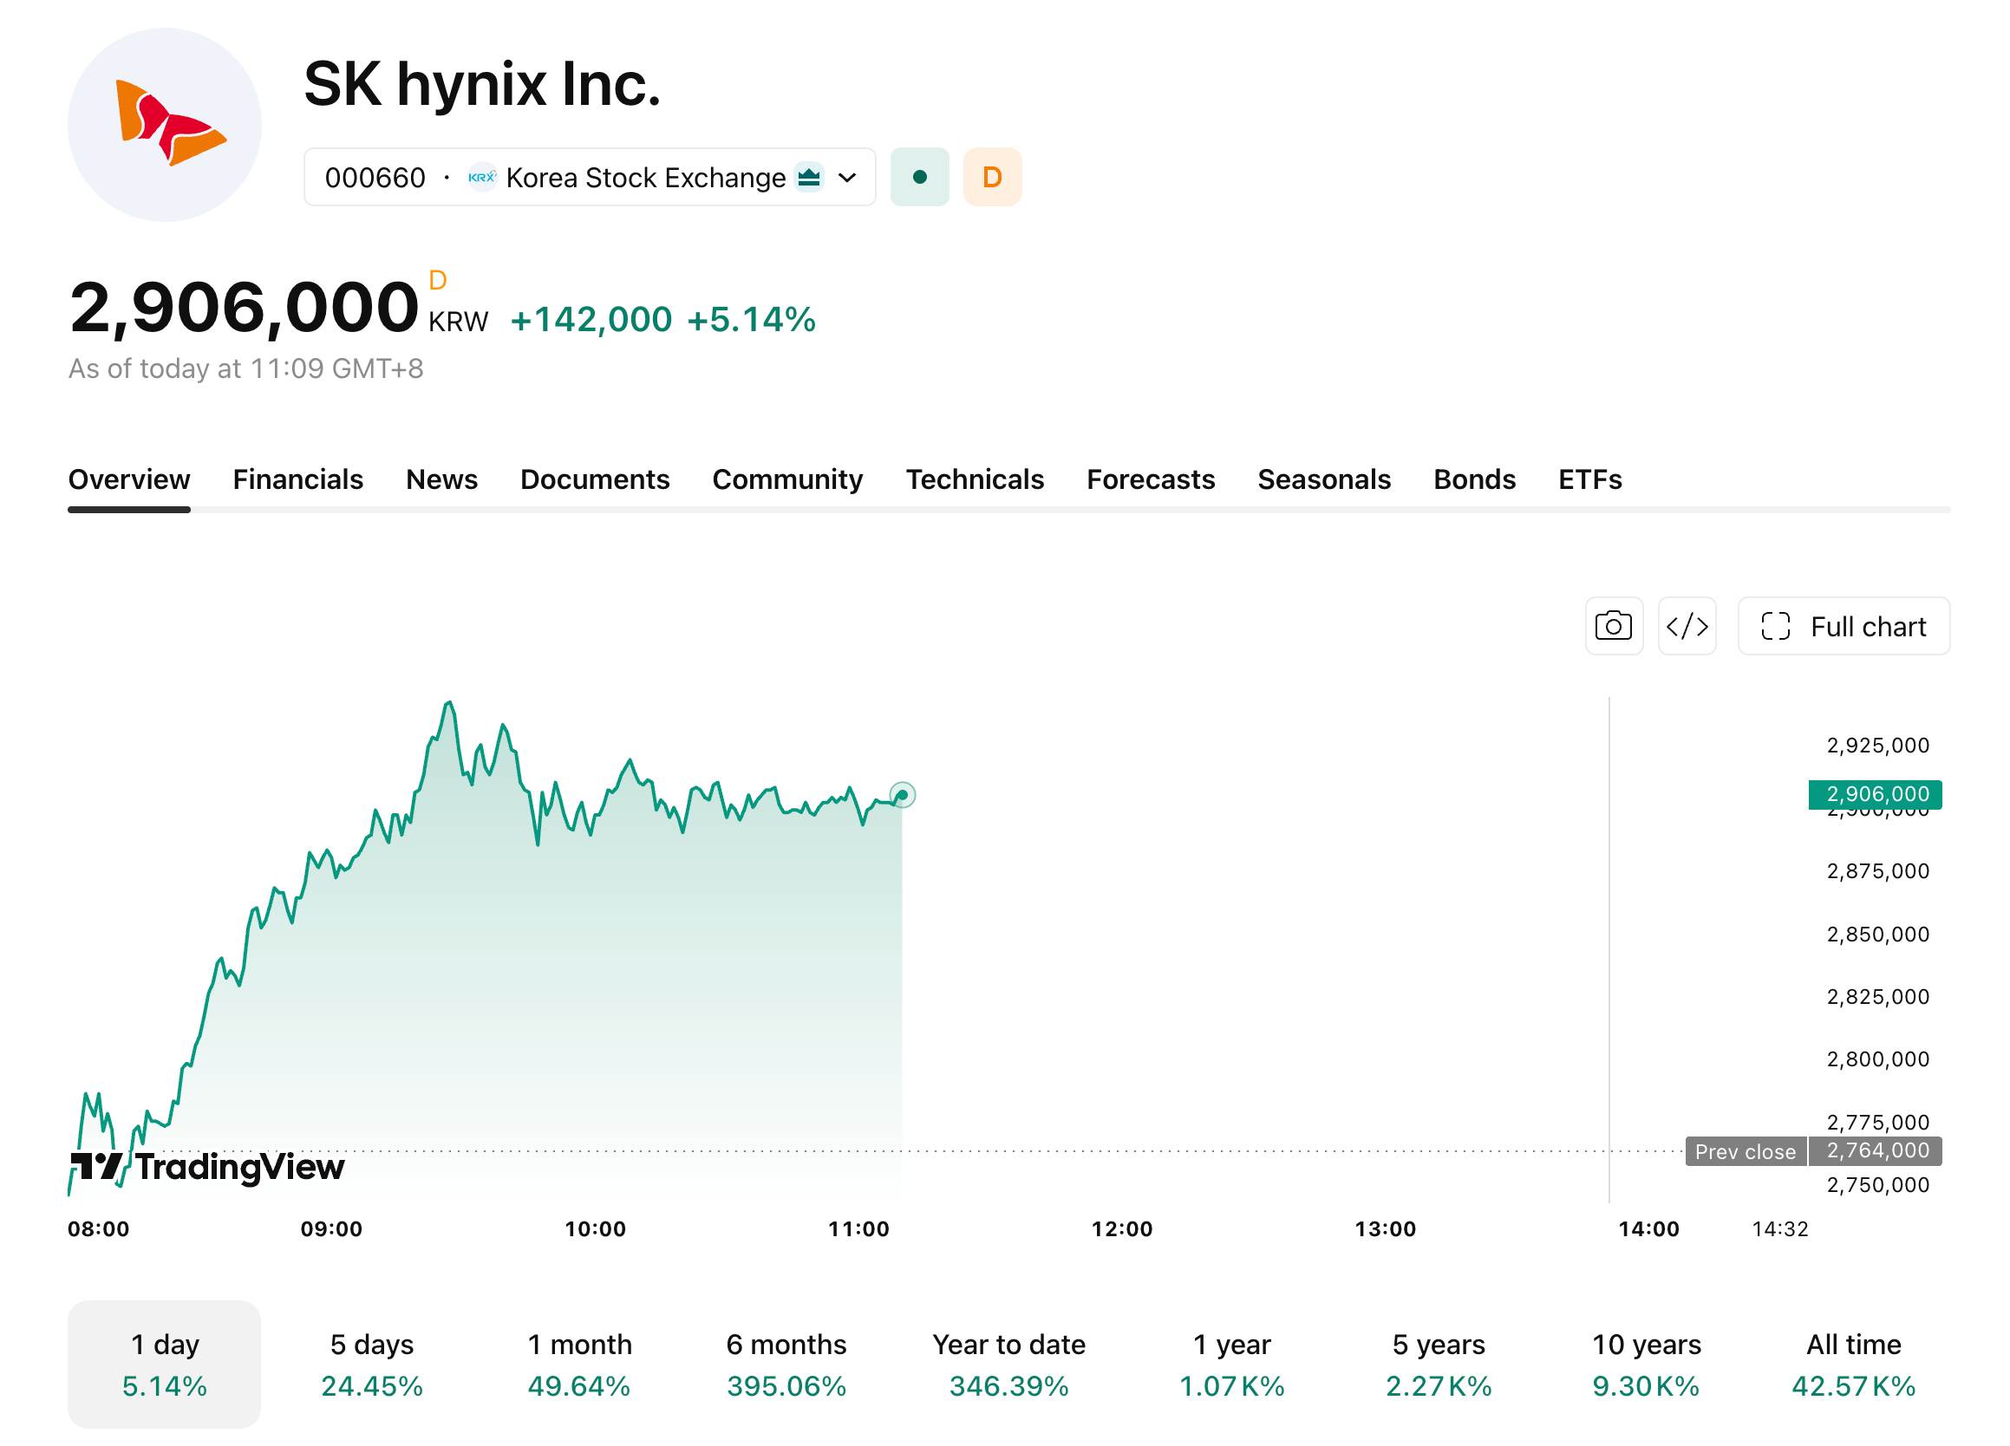Select the 10 years range
Screen dimensions: 2010x1446
click(x=1647, y=1365)
